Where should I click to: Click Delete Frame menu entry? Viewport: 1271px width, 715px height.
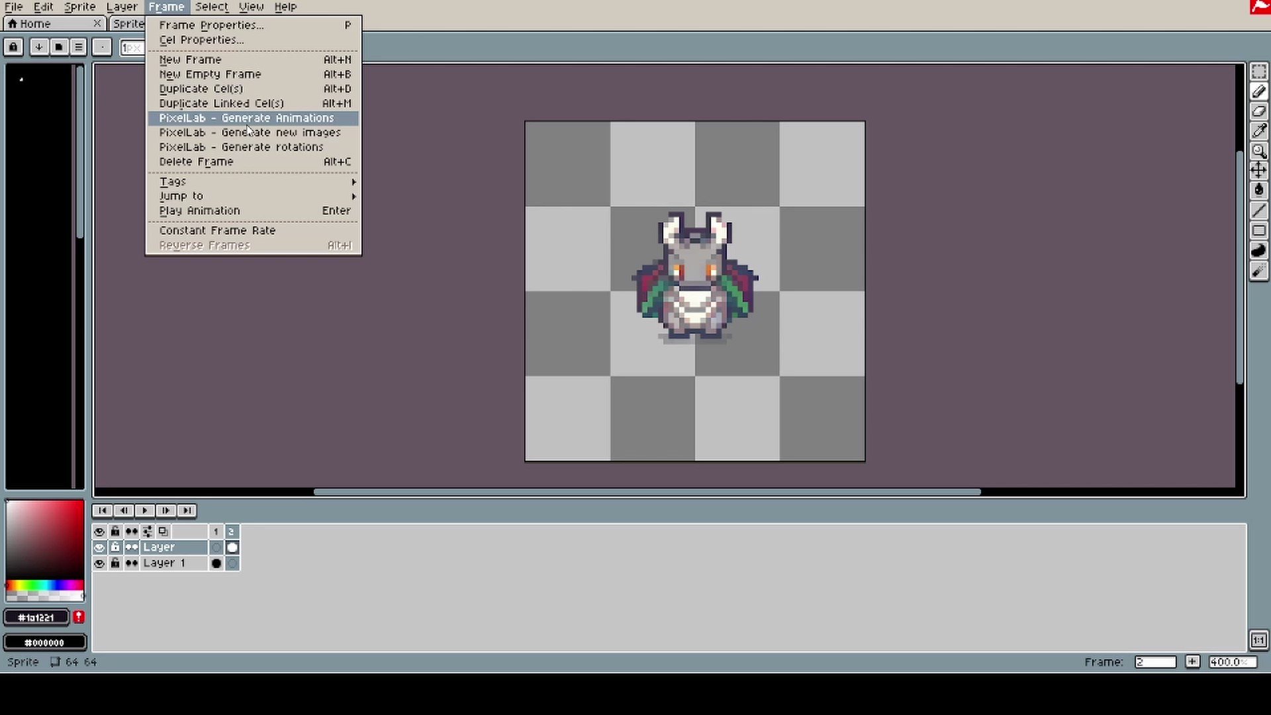click(196, 162)
